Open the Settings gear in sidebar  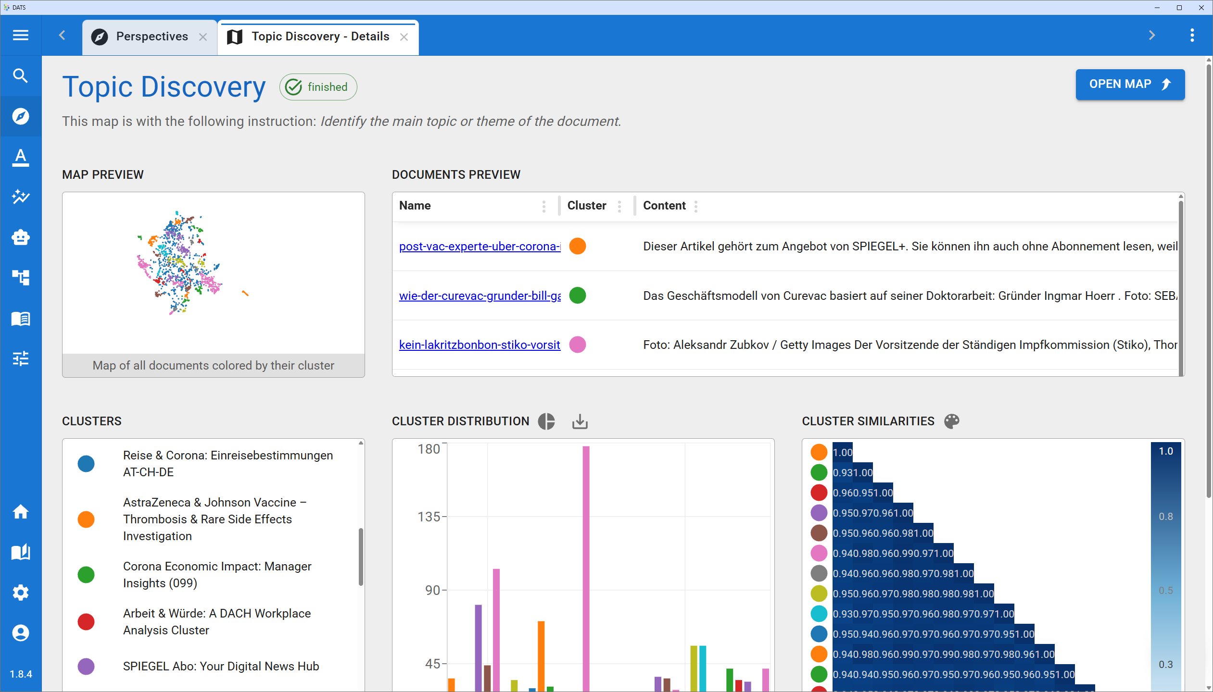point(21,593)
